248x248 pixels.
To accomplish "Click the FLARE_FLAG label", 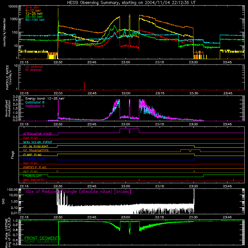I will [32, 155].
